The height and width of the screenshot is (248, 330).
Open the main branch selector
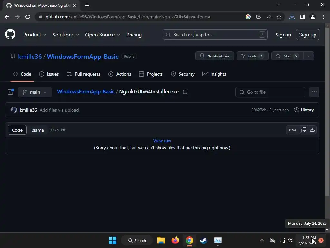coord(35,92)
